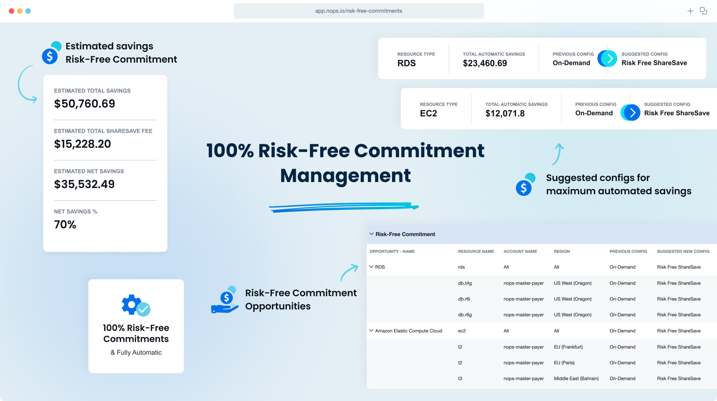Click the arrow icon in RDS card
Viewport: 717px width, 401px height.
click(607, 59)
